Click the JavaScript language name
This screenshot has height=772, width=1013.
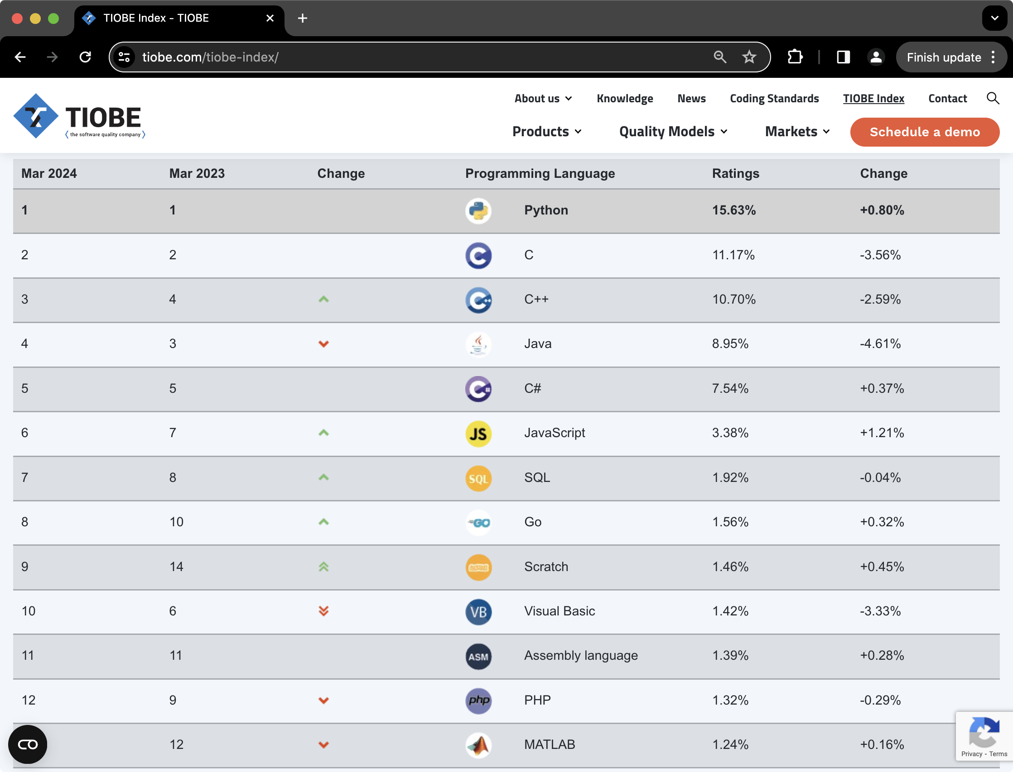point(555,433)
